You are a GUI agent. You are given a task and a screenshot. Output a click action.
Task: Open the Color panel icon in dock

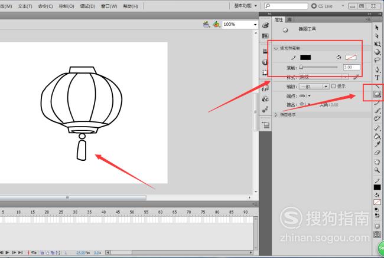pyautogui.click(x=265, y=25)
